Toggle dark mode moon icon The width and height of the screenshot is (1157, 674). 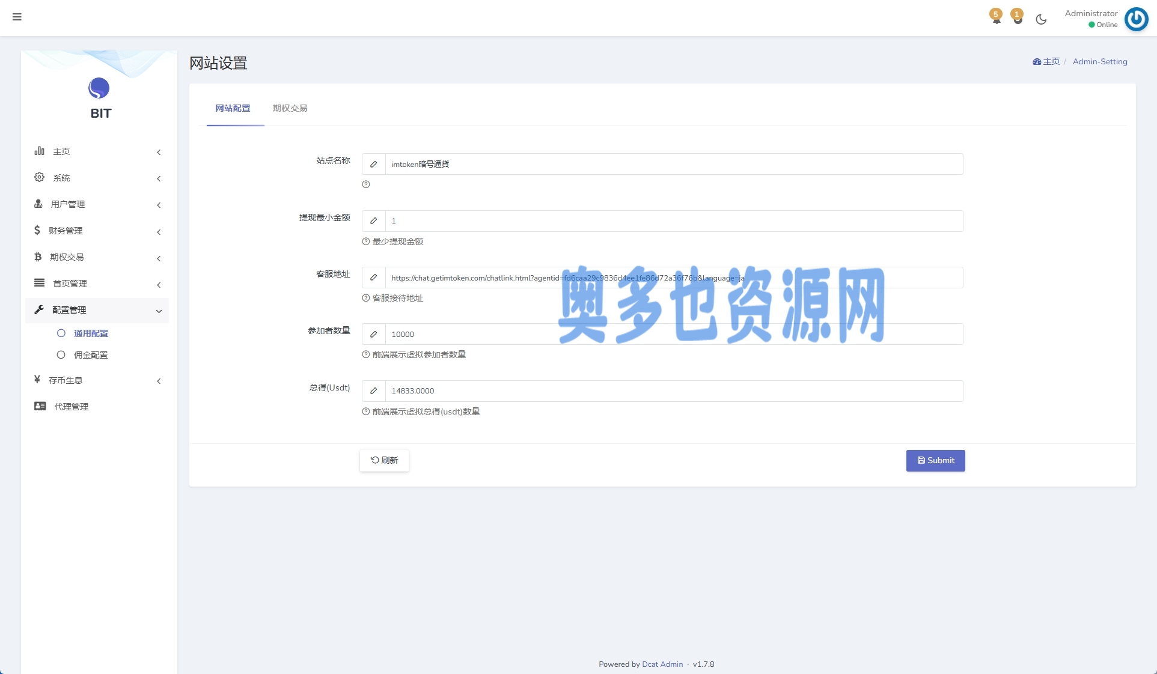(1041, 19)
